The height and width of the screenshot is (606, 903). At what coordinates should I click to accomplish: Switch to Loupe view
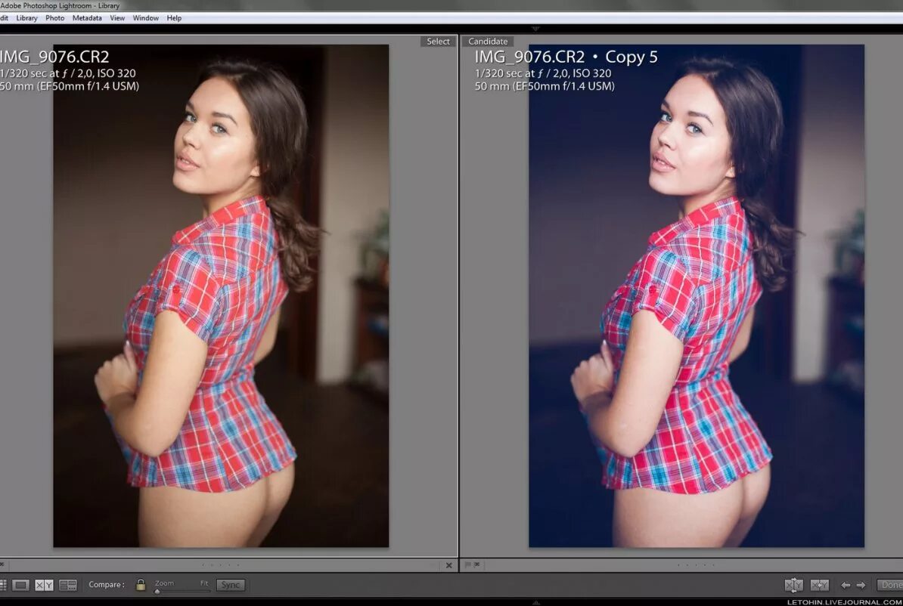[x=21, y=584]
